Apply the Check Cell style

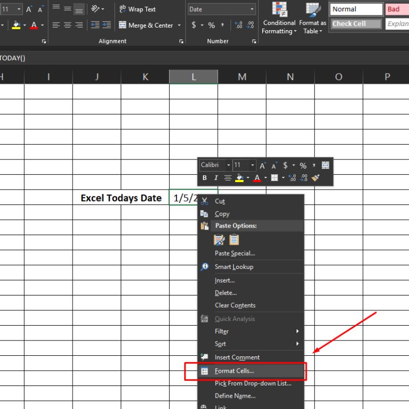(x=356, y=24)
